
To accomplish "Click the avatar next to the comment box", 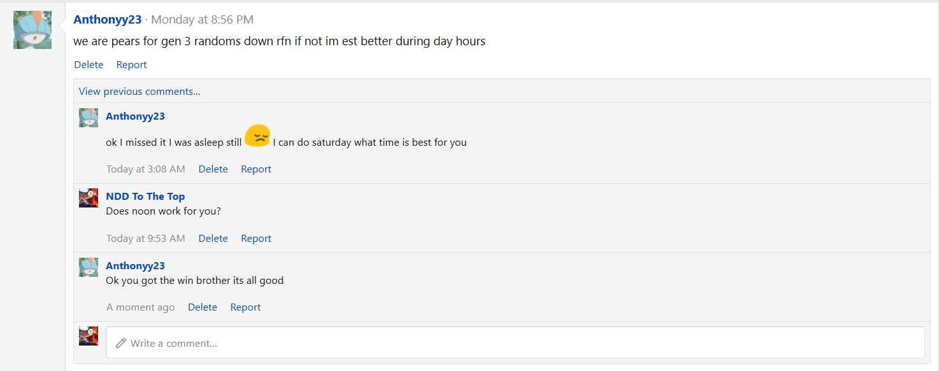I will (x=89, y=336).
